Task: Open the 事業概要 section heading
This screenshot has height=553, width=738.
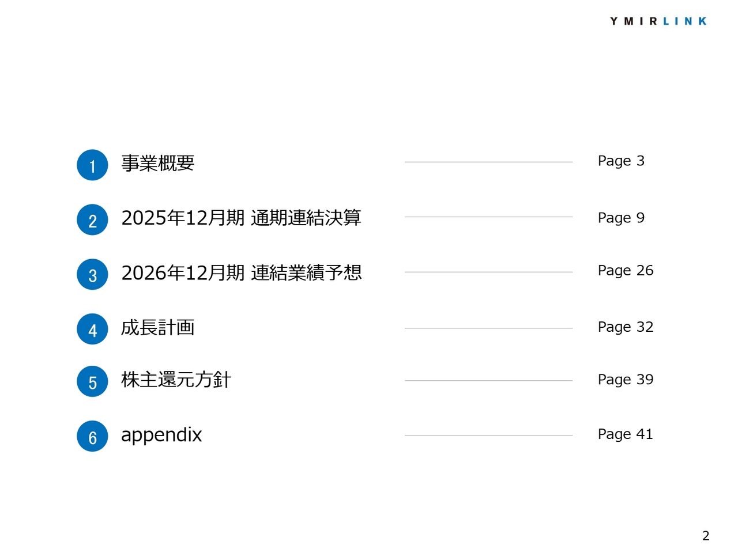Action: click(x=157, y=164)
